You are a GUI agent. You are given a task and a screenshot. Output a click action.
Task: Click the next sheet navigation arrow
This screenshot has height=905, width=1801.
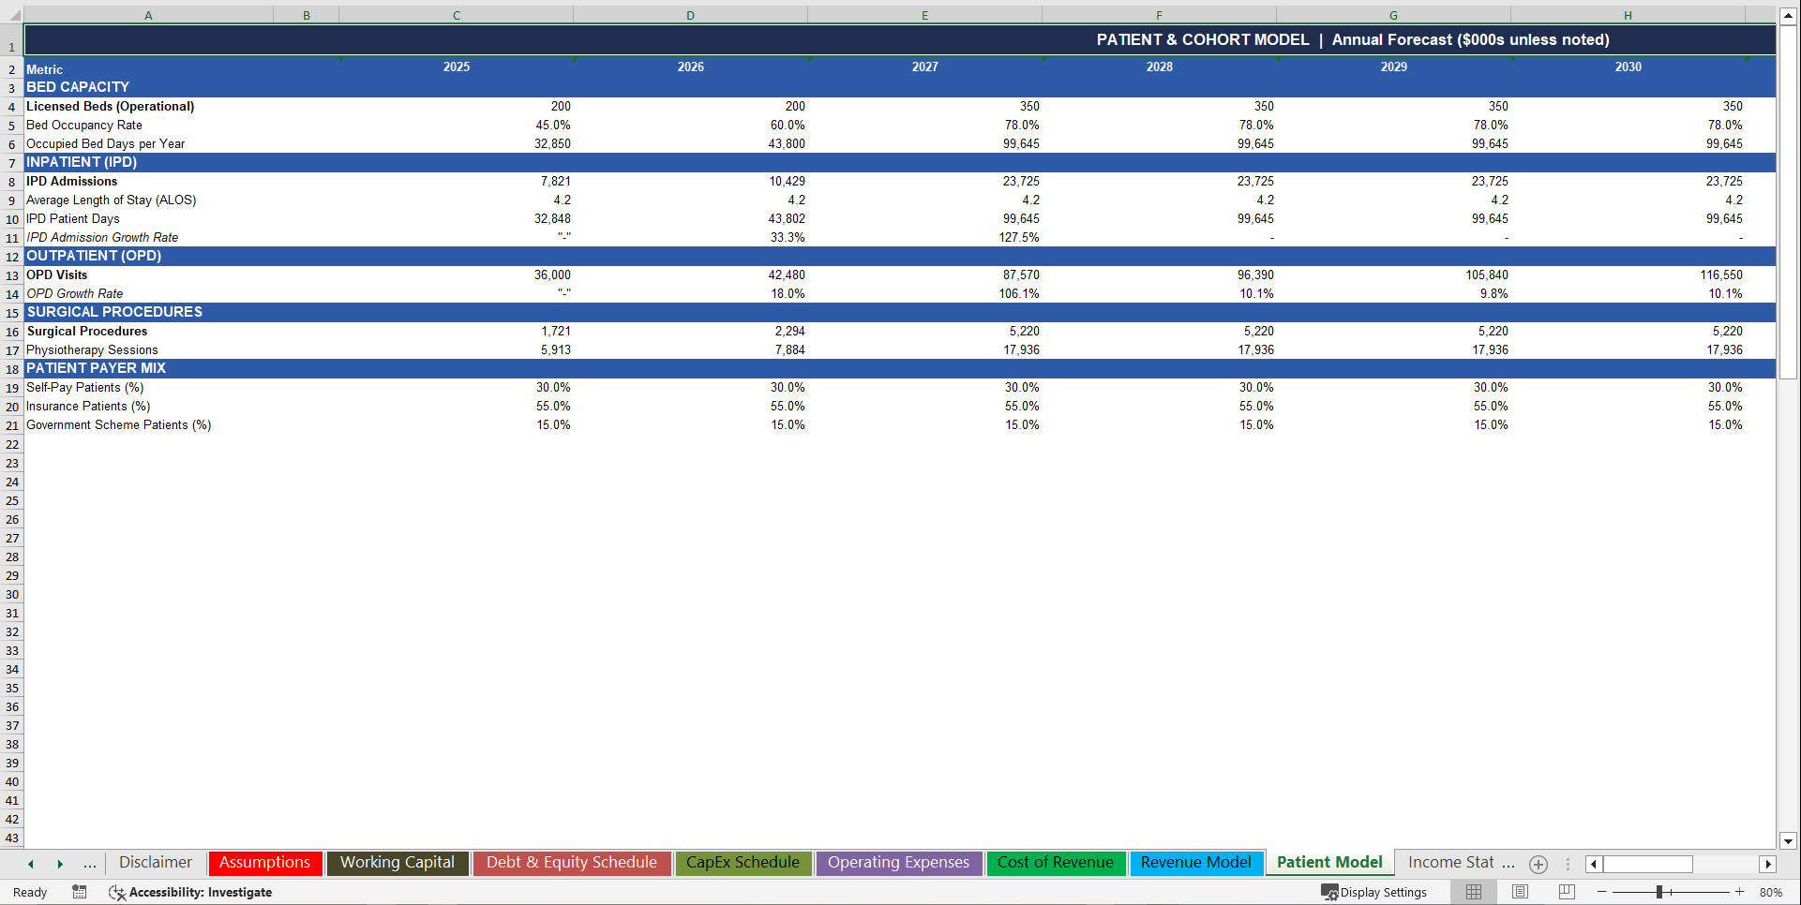pos(60,863)
